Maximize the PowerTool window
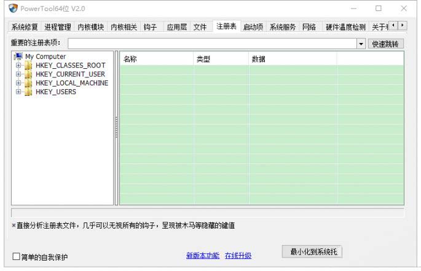 (x=379, y=9)
